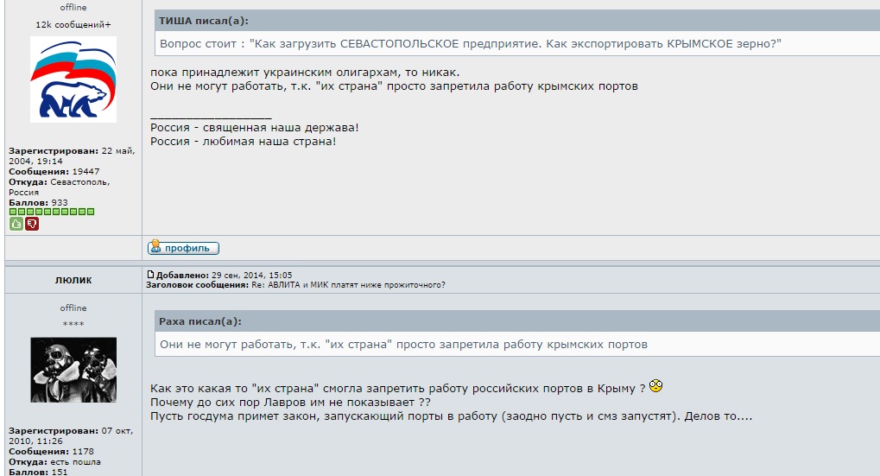Click the four-star rank under люлик
Viewport: 880px width, 476px height.
73,324
